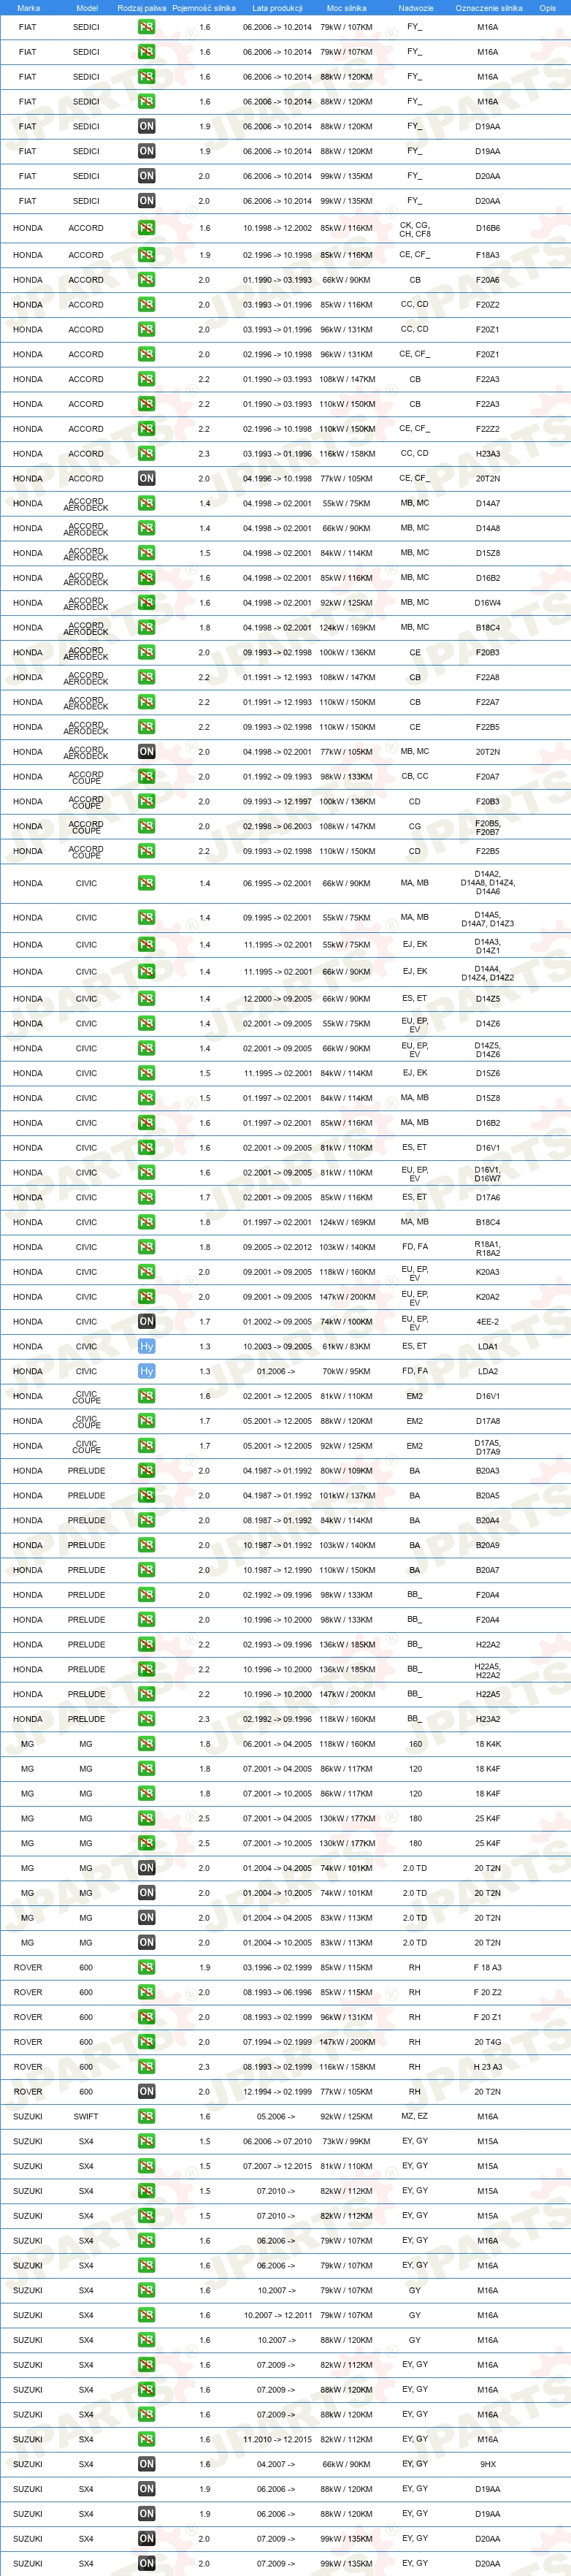The width and height of the screenshot is (571, 2576).
Task: Click engine cell 'D14Z5' in Civic 12.2000 row
Action: pos(488,999)
